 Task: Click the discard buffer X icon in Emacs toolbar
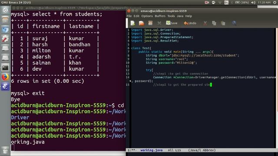159,23
